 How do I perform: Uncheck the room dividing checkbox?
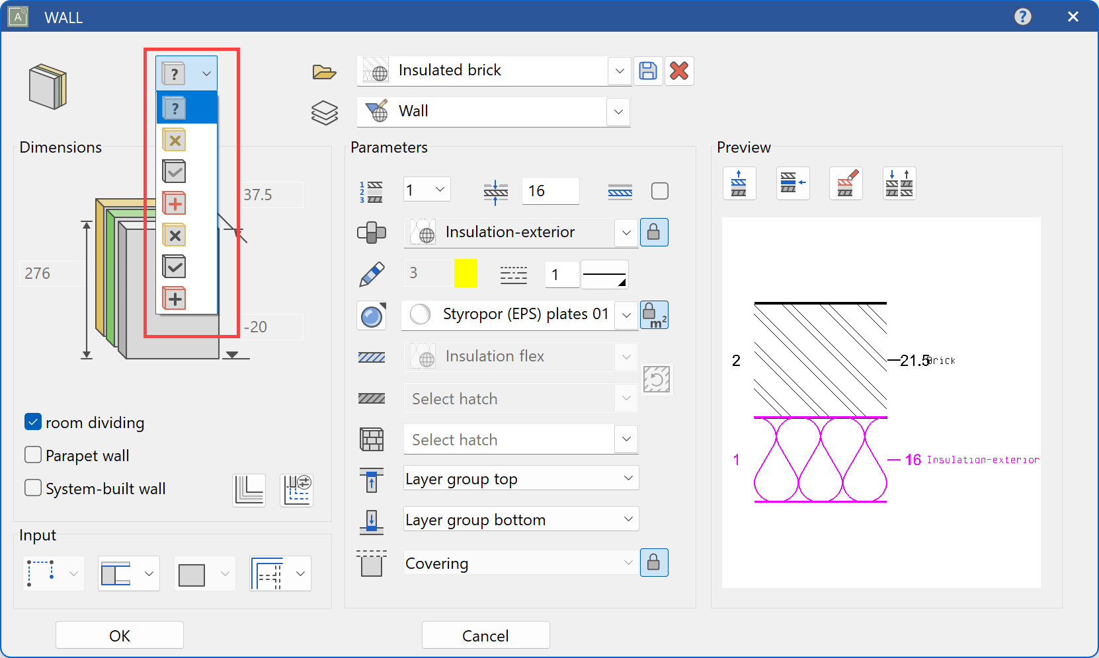click(33, 422)
